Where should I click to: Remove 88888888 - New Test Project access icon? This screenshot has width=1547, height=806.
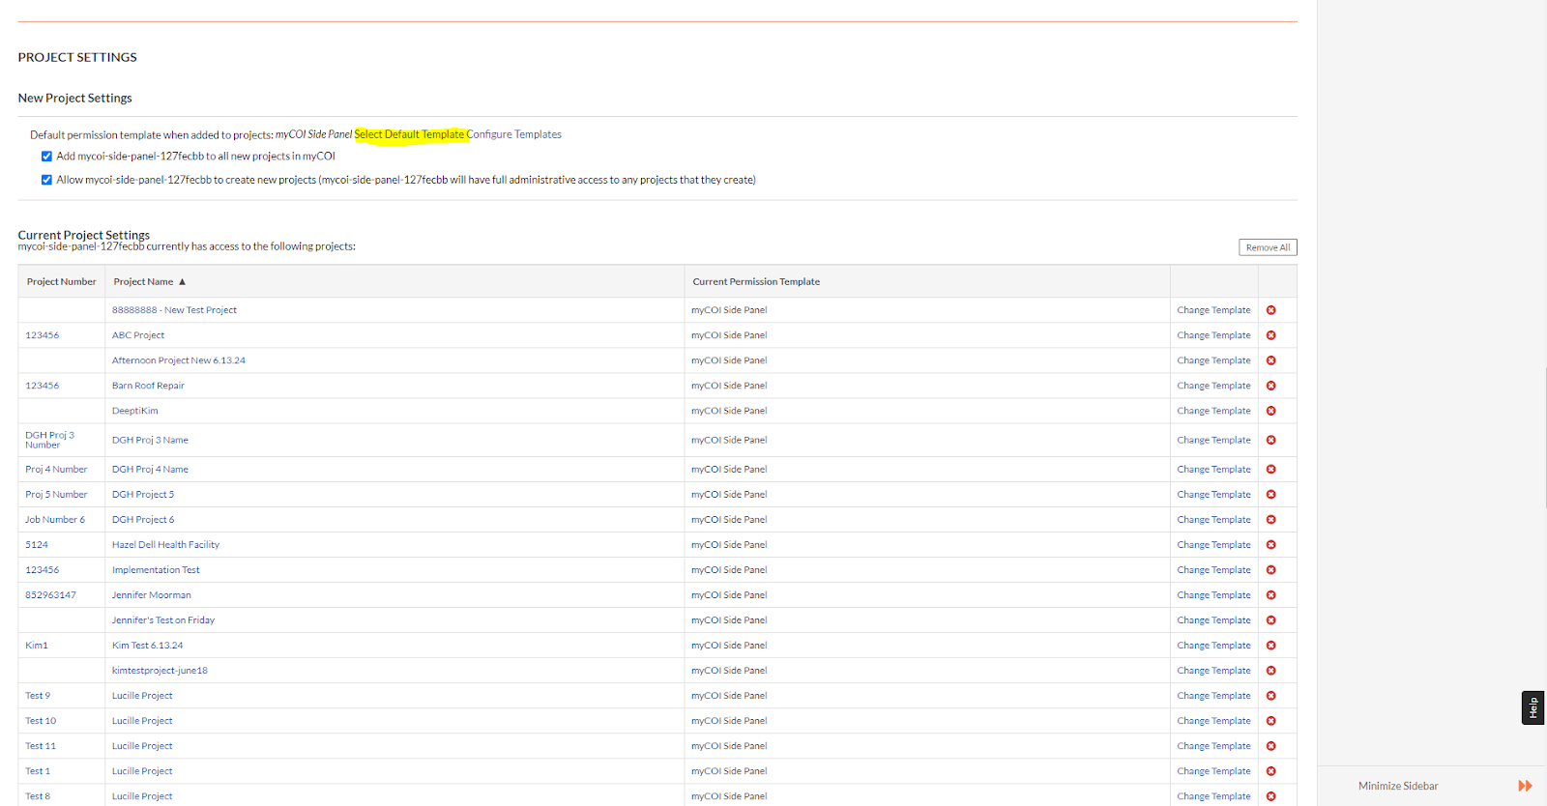pos(1270,310)
